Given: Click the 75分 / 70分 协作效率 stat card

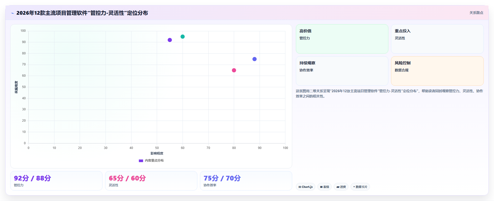Looking at the screenshot, I should [x=246, y=181].
